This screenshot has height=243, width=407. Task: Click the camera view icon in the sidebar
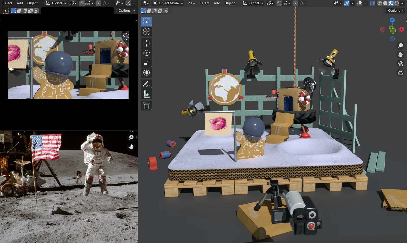coord(400,63)
